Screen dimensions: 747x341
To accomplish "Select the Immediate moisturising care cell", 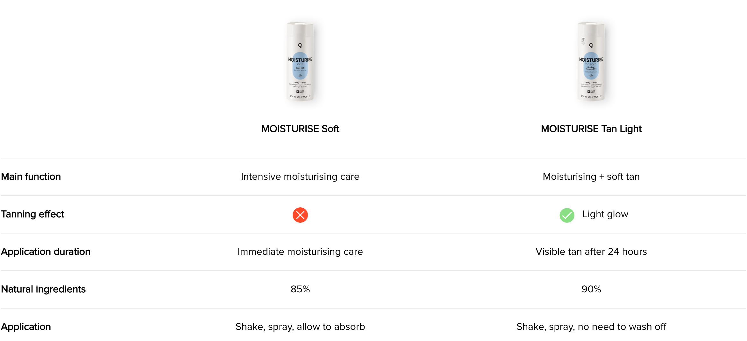I will [x=300, y=252].
